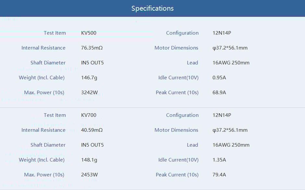305x190 pixels.
Task: Click the 68.9A peak current value
Action: [x=219, y=93]
